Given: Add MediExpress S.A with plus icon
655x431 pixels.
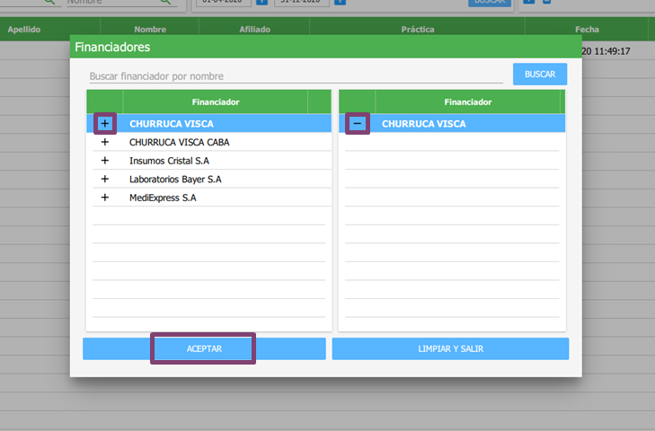Looking at the screenshot, I should 105,198.
